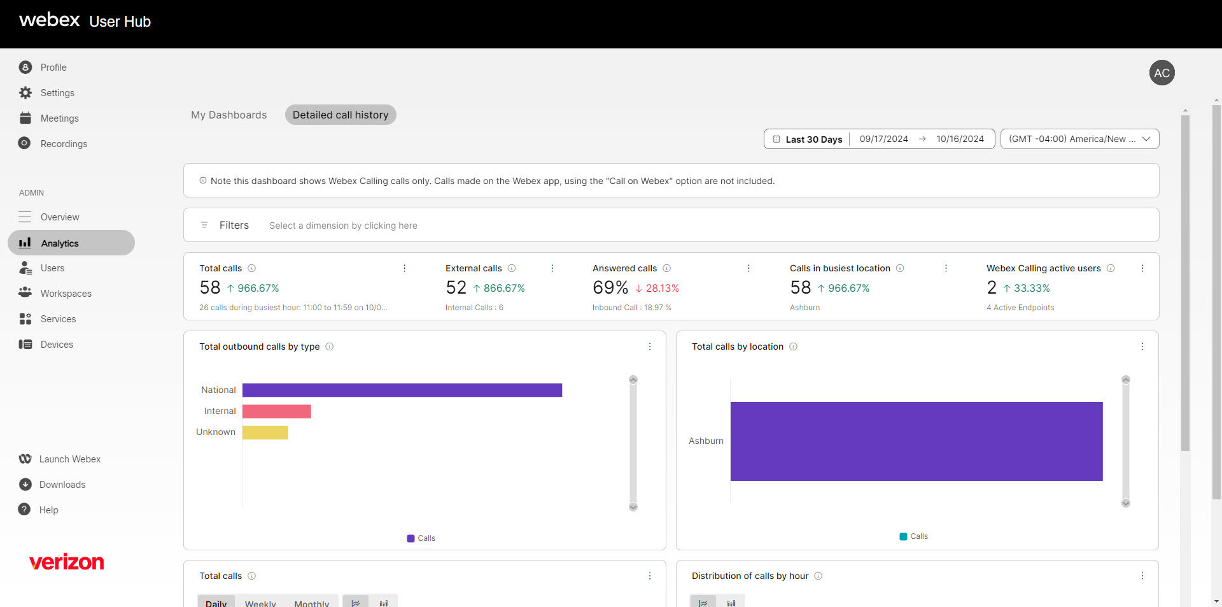Open more options menu for Answered calls KPI

[748, 268]
